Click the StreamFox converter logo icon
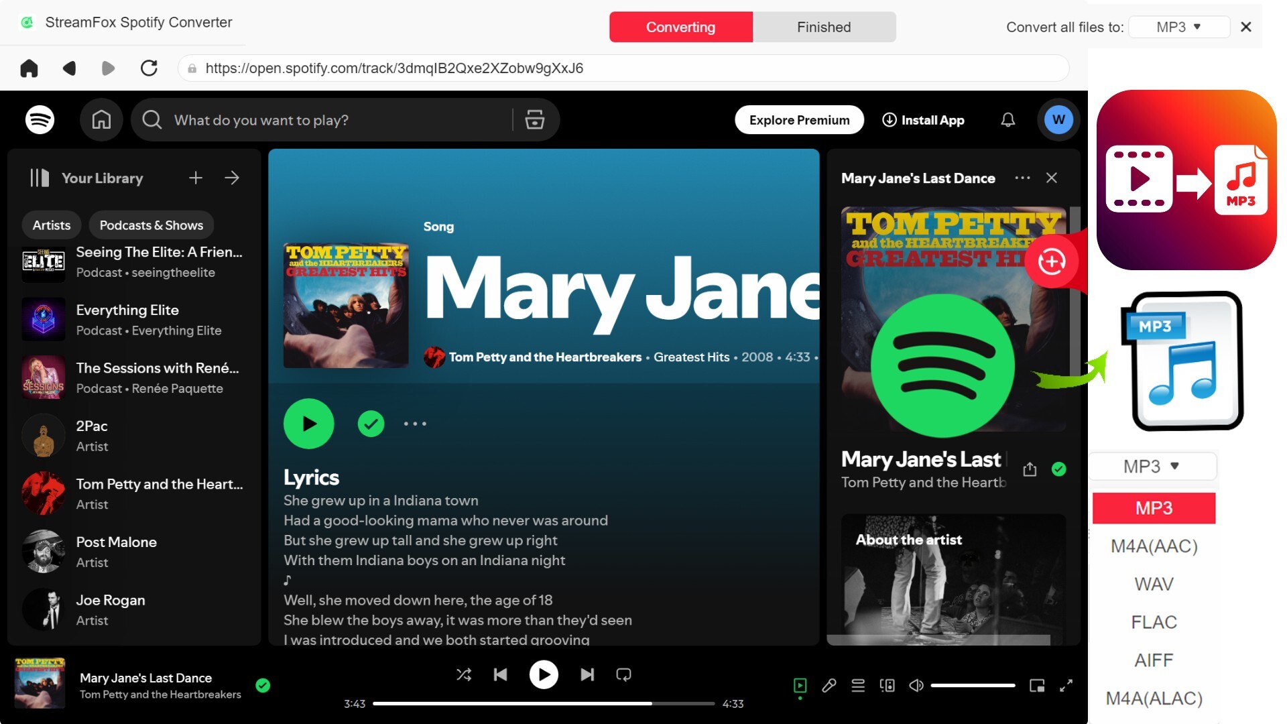This screenshot has width=1287, height=724. (x=28, y=21)
